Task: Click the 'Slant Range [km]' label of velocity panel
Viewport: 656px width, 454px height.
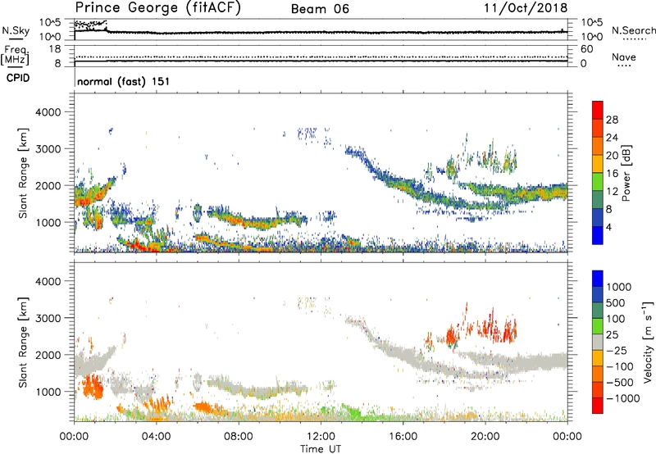Action: point(23,342)
